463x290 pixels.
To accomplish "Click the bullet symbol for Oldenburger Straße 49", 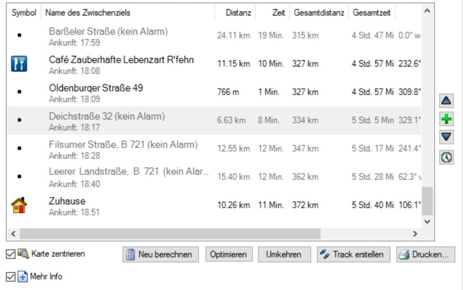I will (19, 92).
